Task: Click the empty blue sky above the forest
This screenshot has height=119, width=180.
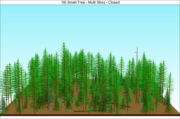Action: (90, 23)
